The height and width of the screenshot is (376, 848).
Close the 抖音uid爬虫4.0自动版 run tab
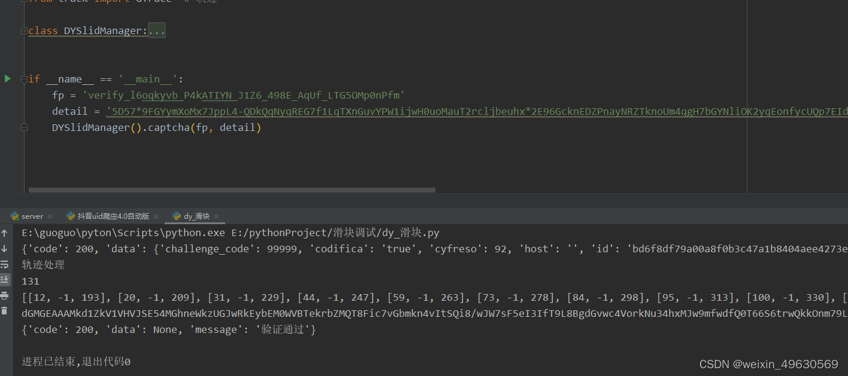(x=156, y=216)
